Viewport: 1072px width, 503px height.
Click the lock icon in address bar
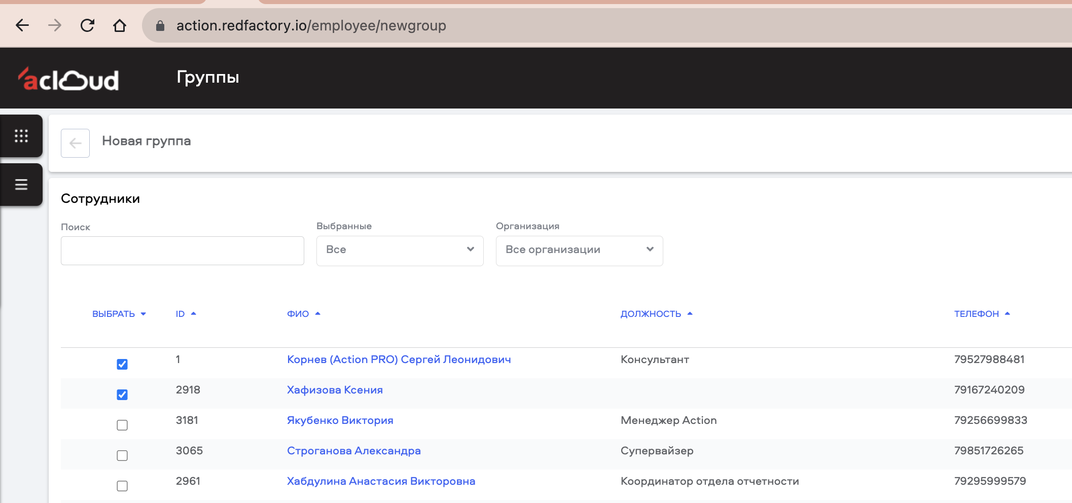point(160,25)
